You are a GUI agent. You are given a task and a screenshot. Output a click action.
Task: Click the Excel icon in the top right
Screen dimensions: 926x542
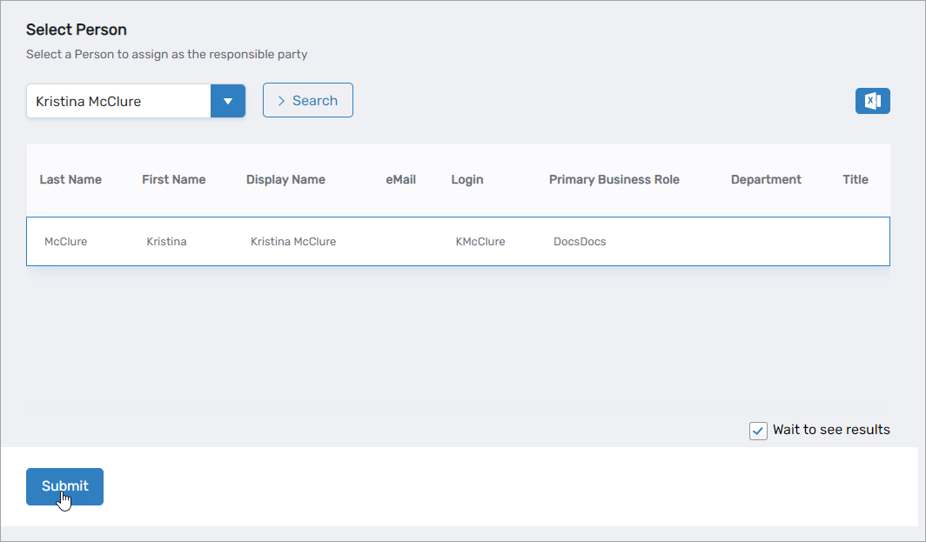click(x=872, y=100)
